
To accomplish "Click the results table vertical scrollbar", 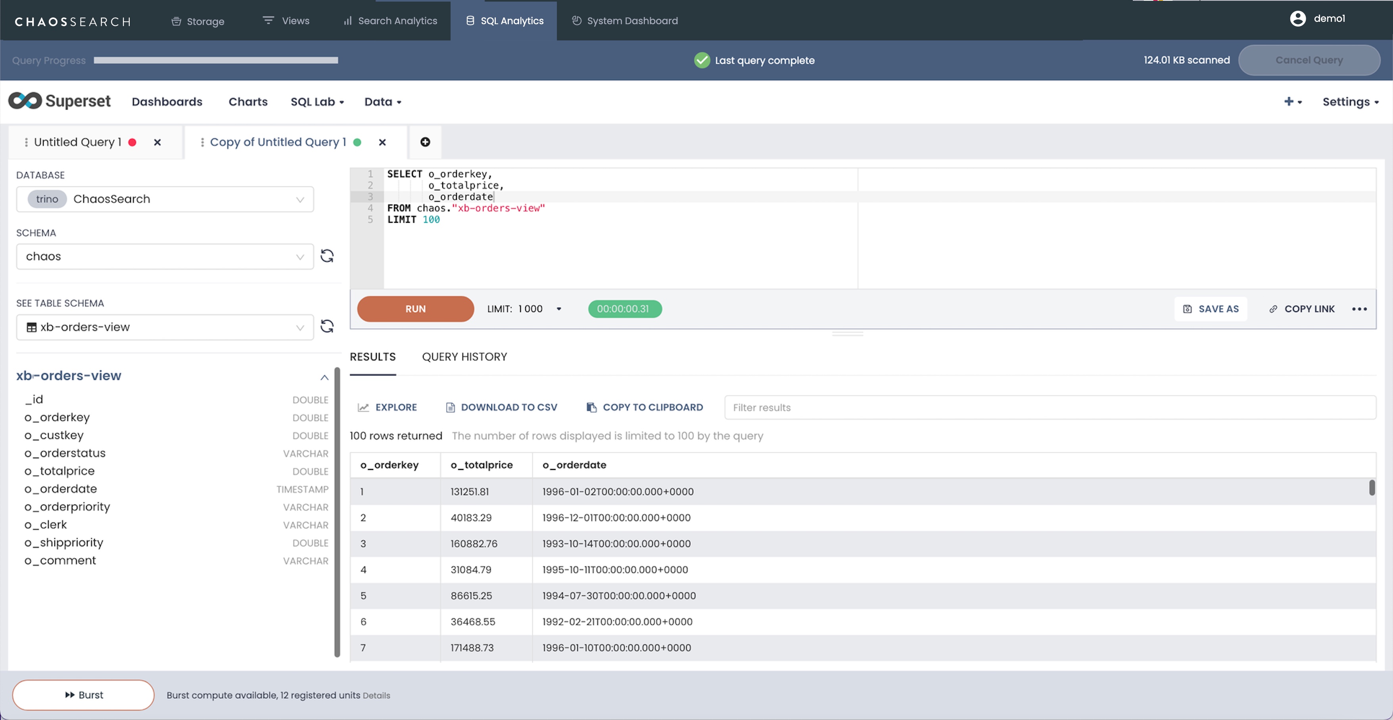I will tap(1371, 488).
